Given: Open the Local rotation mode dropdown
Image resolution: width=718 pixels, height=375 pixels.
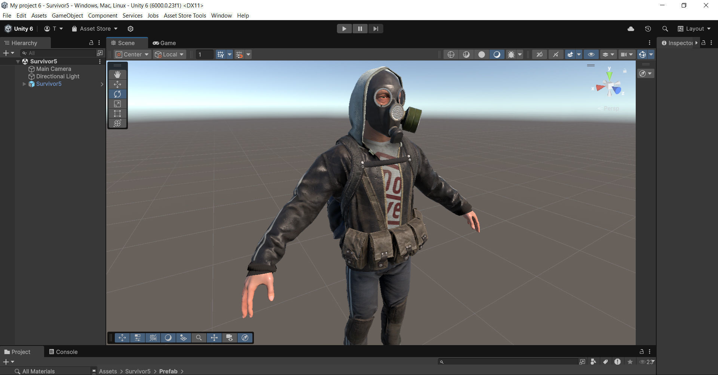Looking at the screenshot, I should pos(169,55).
